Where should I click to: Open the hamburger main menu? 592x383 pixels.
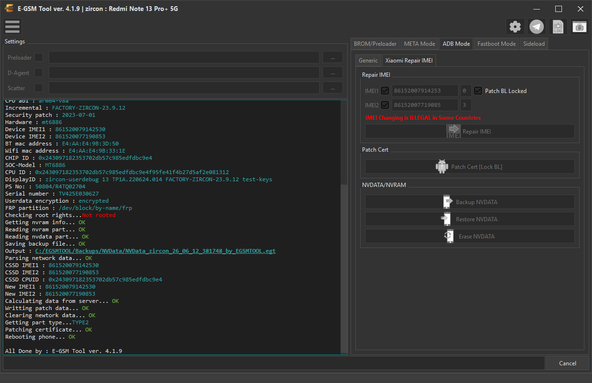click(12, 27)
